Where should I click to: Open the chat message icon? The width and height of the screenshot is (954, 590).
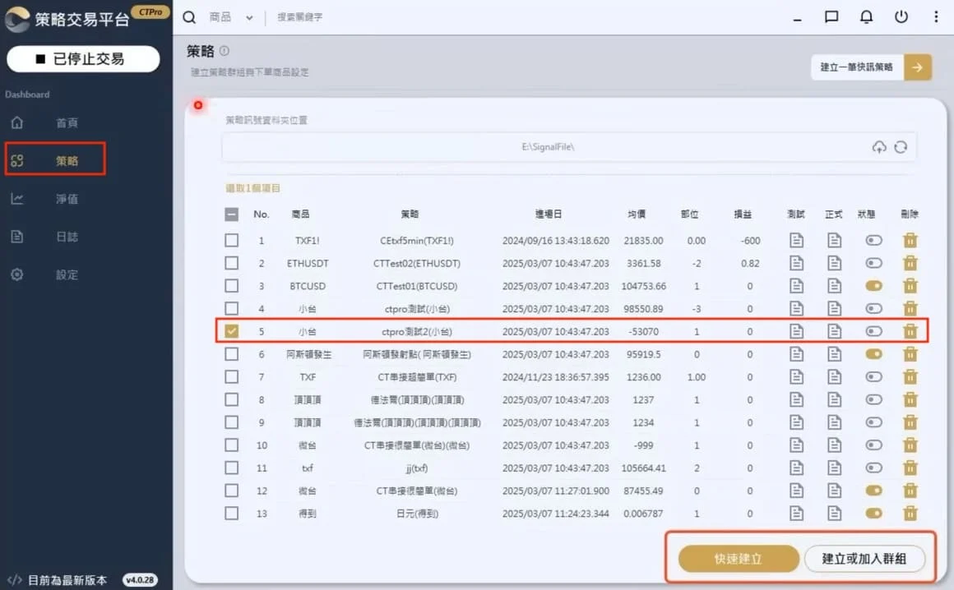point(831,16)
